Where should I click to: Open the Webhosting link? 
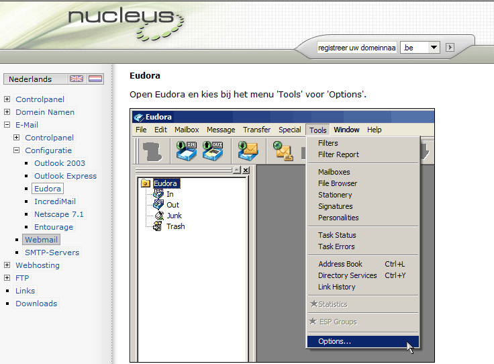pos(38,265)
